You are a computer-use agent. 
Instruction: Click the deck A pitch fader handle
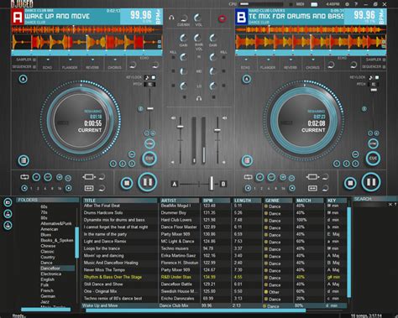pyautogui.click(x=150, y=108)
